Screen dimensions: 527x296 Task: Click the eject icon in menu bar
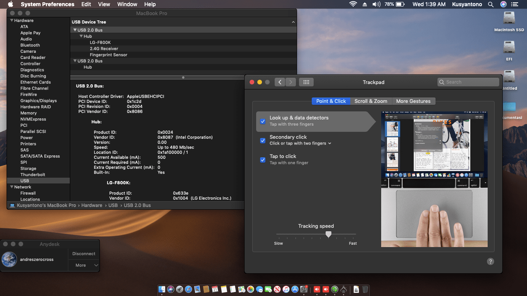[x=365, y=4]
